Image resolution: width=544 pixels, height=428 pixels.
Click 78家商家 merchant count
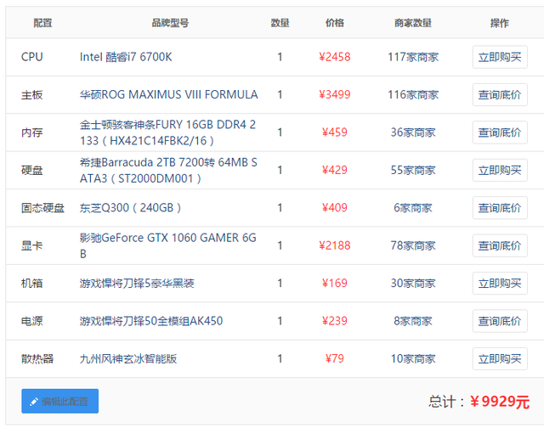coord(413,245)
